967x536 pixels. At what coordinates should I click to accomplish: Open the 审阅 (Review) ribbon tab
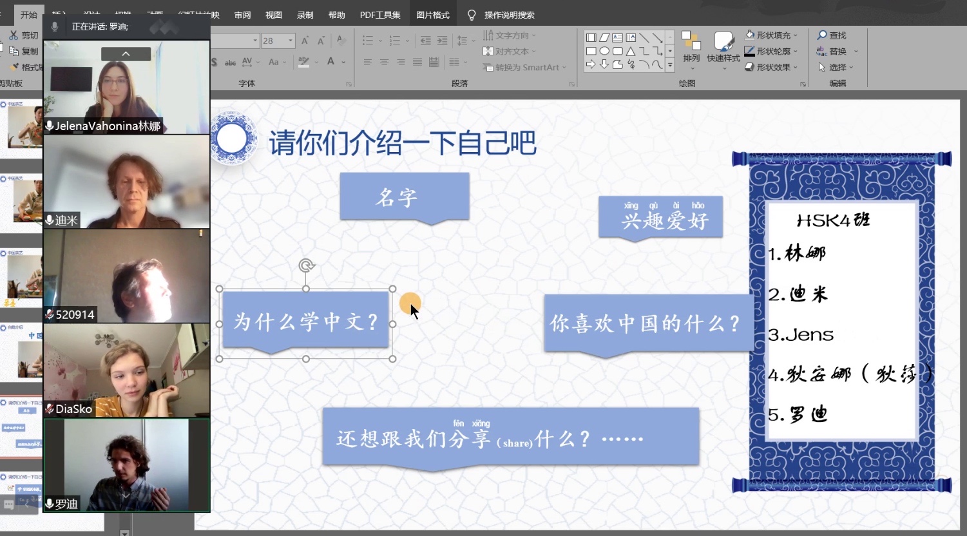tap(242, 15)
